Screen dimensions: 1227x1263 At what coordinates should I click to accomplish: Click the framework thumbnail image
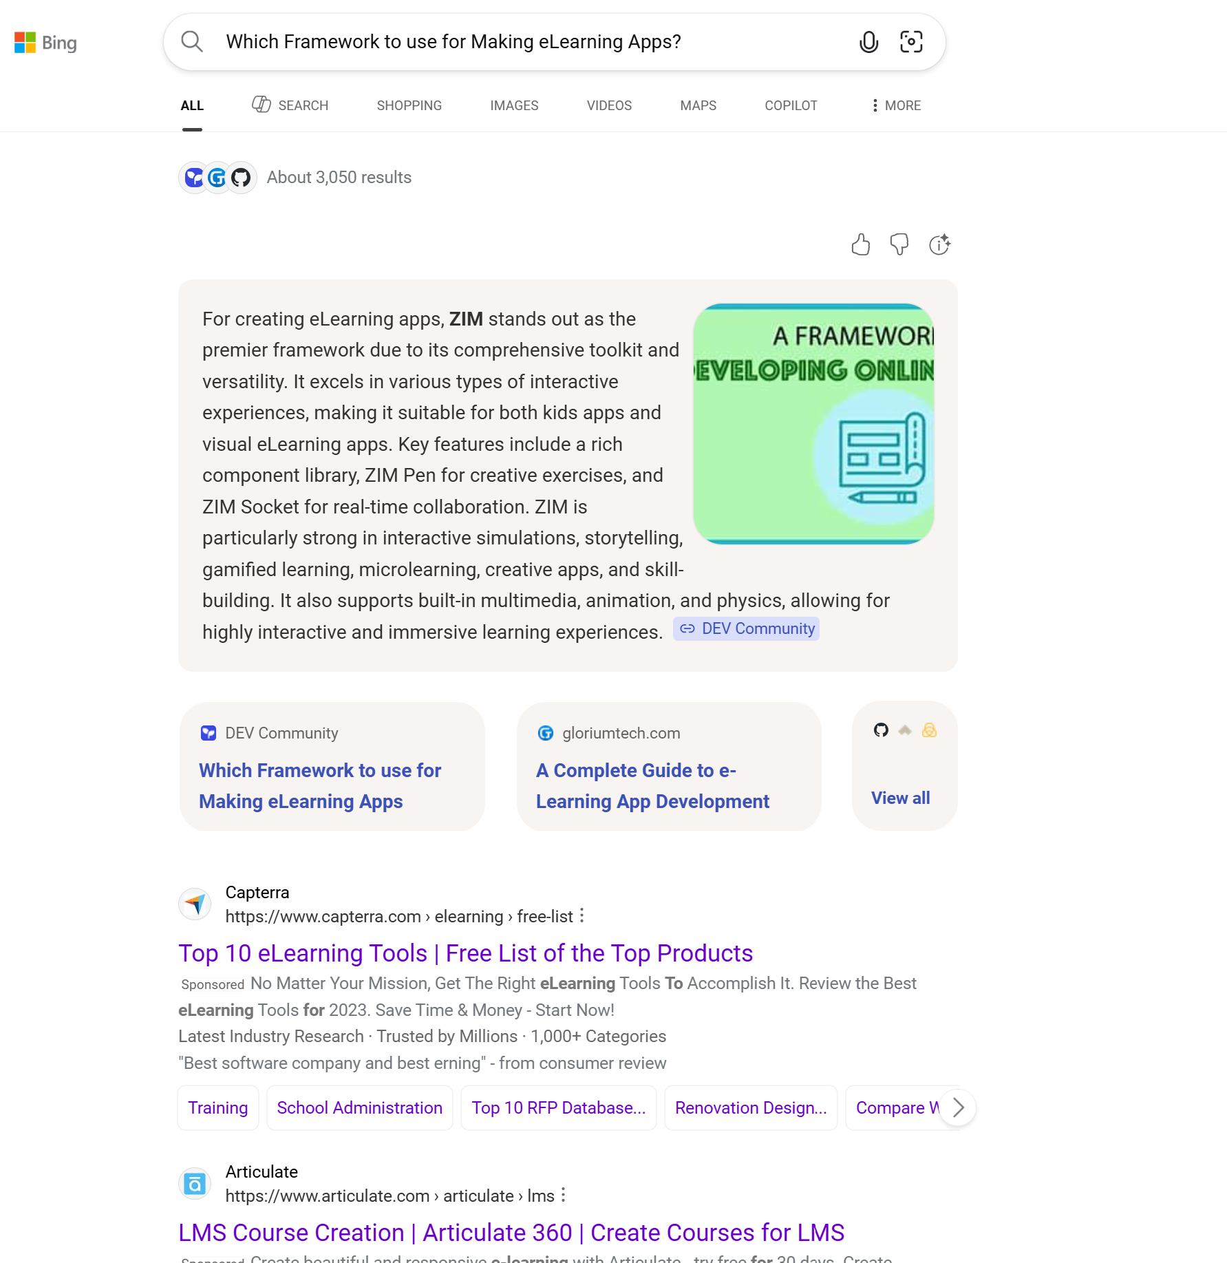click(813, 424)
